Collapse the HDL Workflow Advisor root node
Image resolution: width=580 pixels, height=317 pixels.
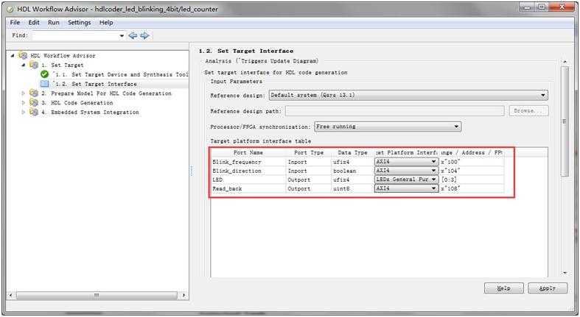pos(13,55)
